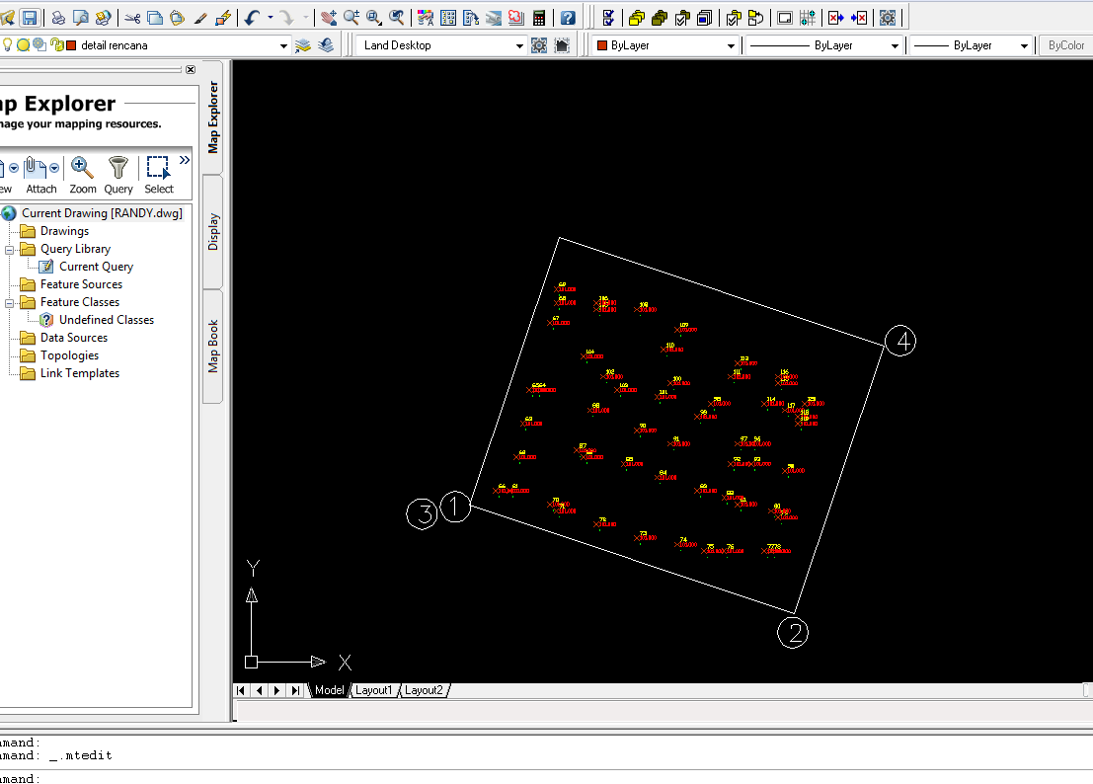Open the QuickCalc calculator icon

click(539, 18)
